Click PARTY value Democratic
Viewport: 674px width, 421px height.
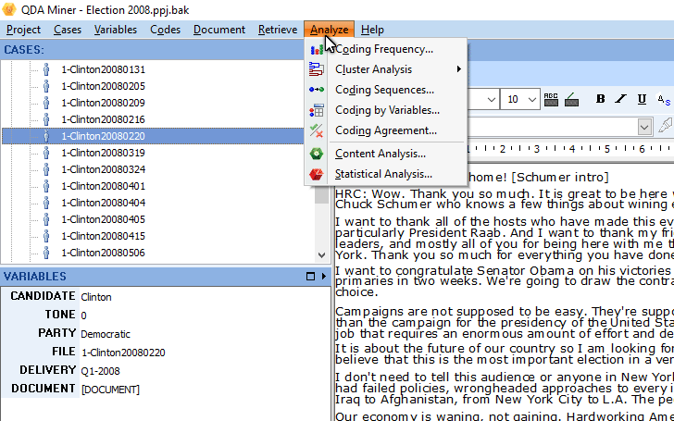[x=106, y=334]
